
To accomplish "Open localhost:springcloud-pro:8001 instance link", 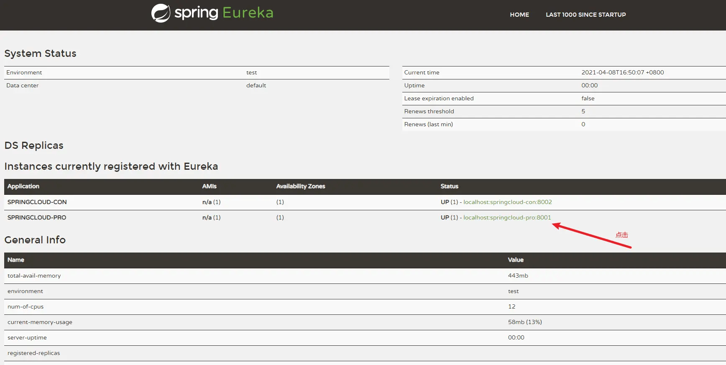I will click(507, 217).
